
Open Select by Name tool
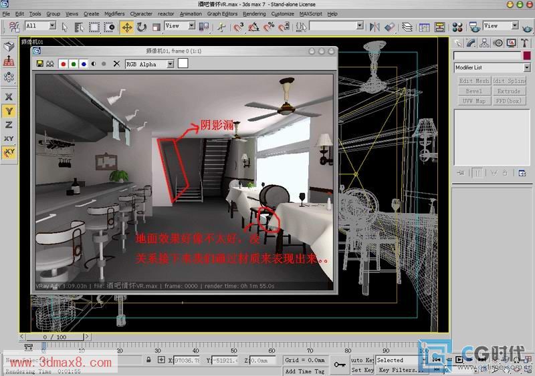coord(79,27)
